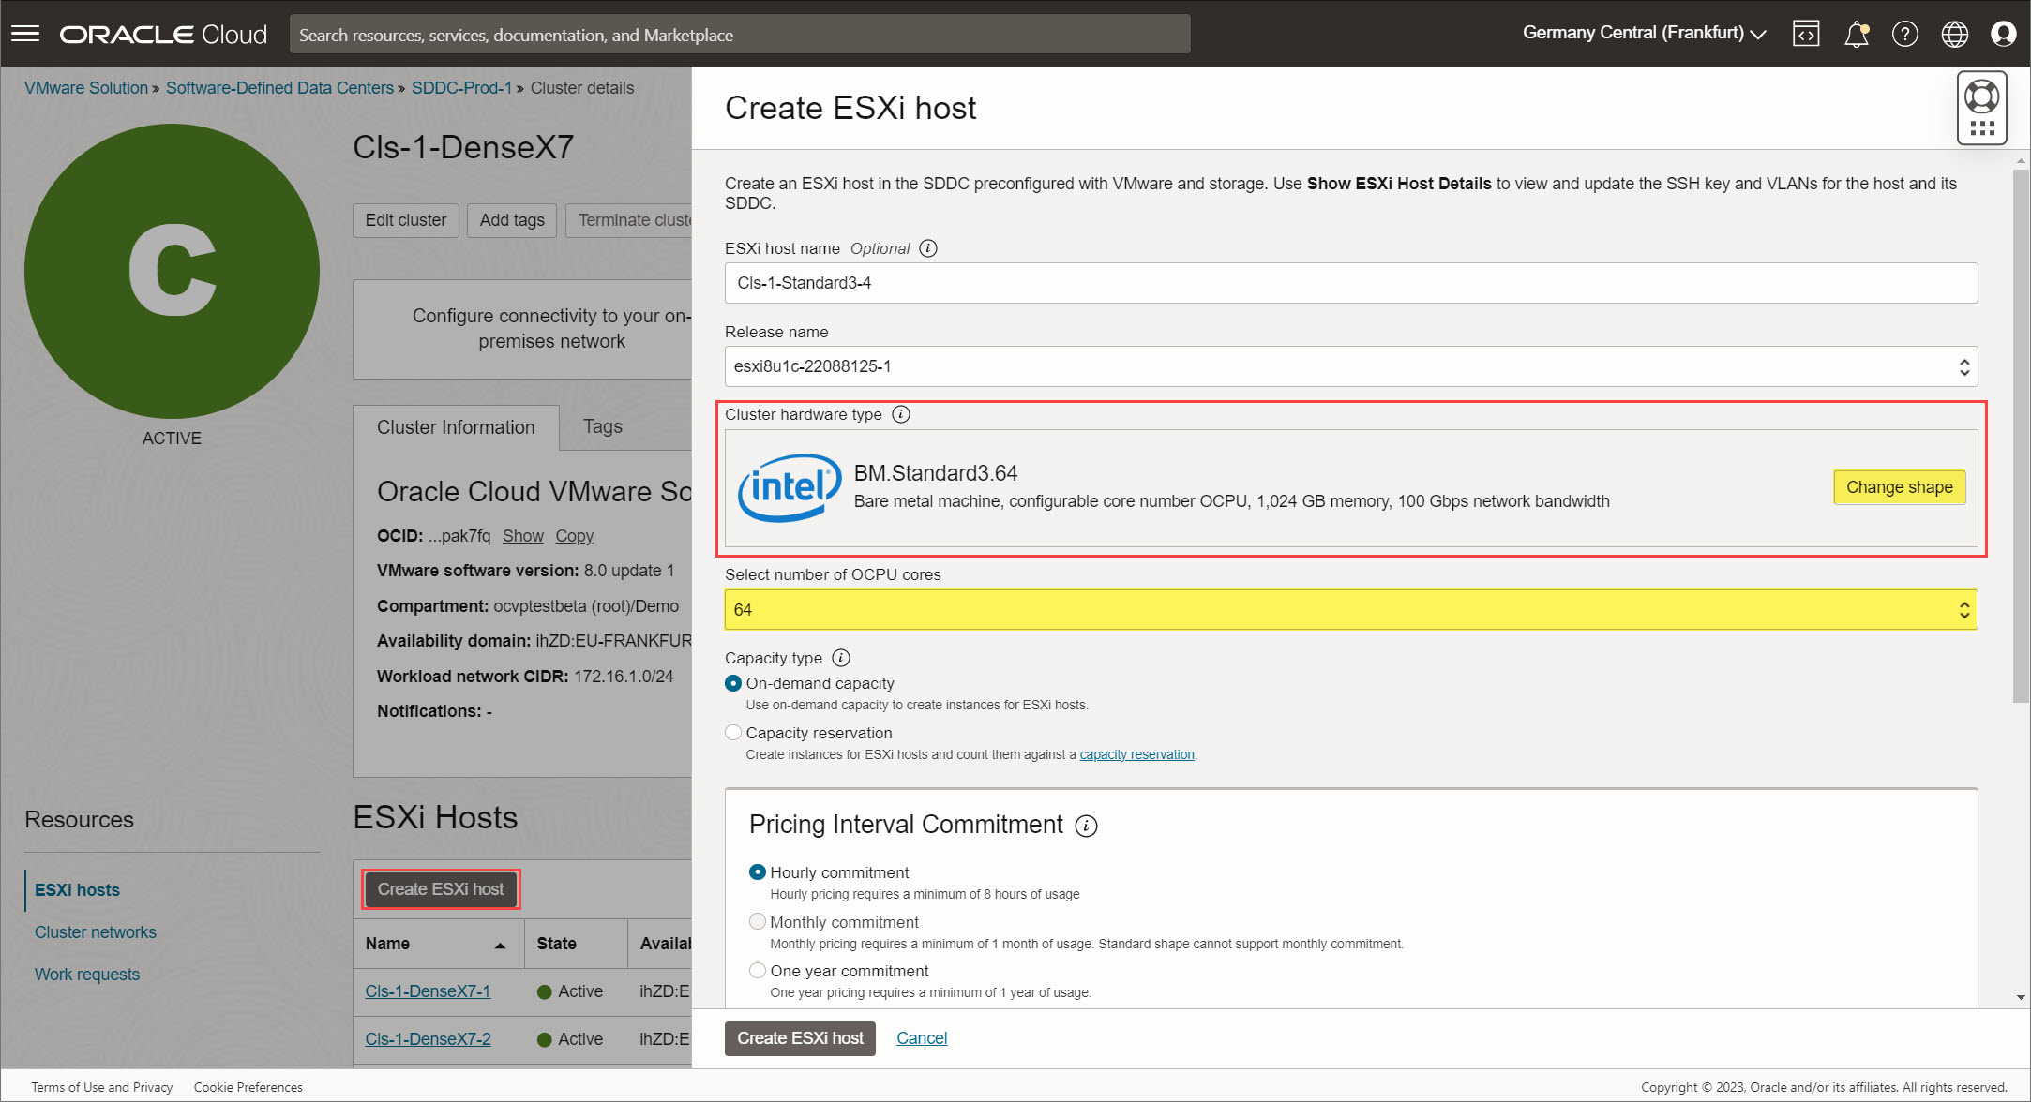This screenshot has height=1102, width=2031.
Task: Select Monthly commitment pricing
Action: pyautogui.click(x=758, y=921)
